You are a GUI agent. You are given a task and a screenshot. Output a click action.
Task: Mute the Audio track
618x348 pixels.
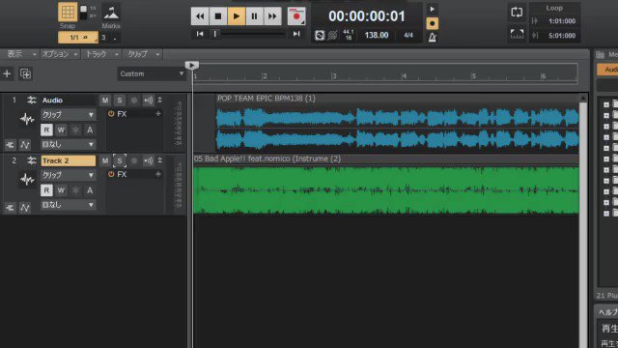(x=105, y=101)
